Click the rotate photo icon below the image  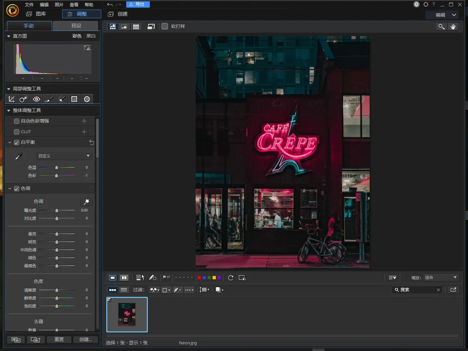[231, 278]
